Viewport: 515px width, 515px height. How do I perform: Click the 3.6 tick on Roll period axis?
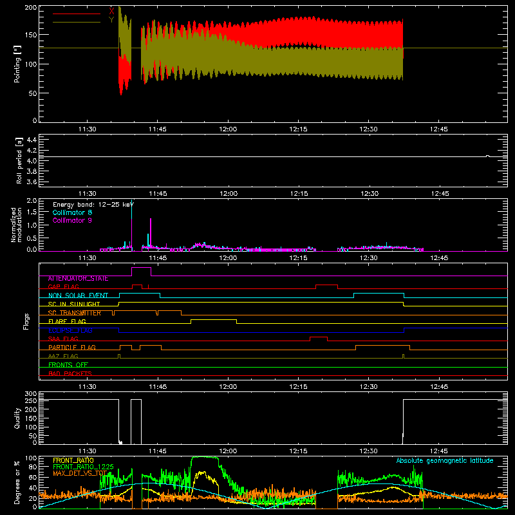32,182
